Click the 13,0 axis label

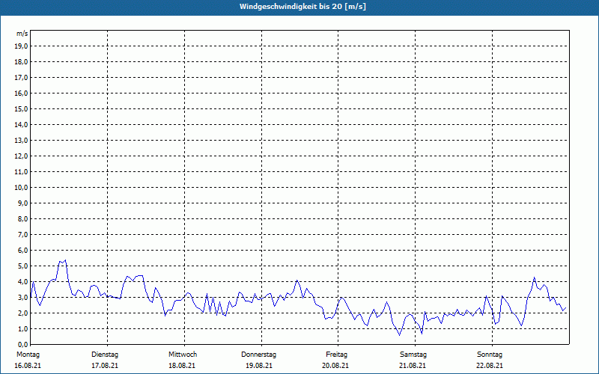(x=21, y=141)
